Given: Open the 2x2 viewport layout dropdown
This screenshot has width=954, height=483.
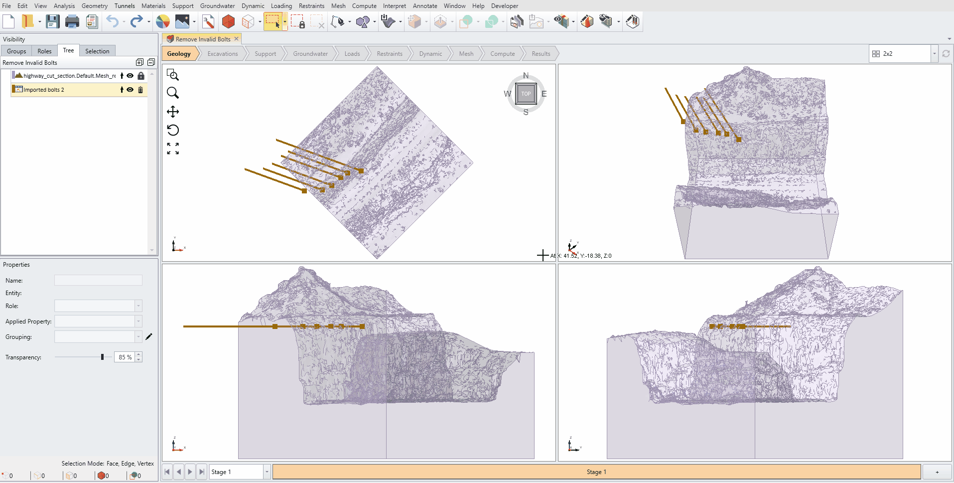Looking at the screenshot, I should click(x=934, y=54).
